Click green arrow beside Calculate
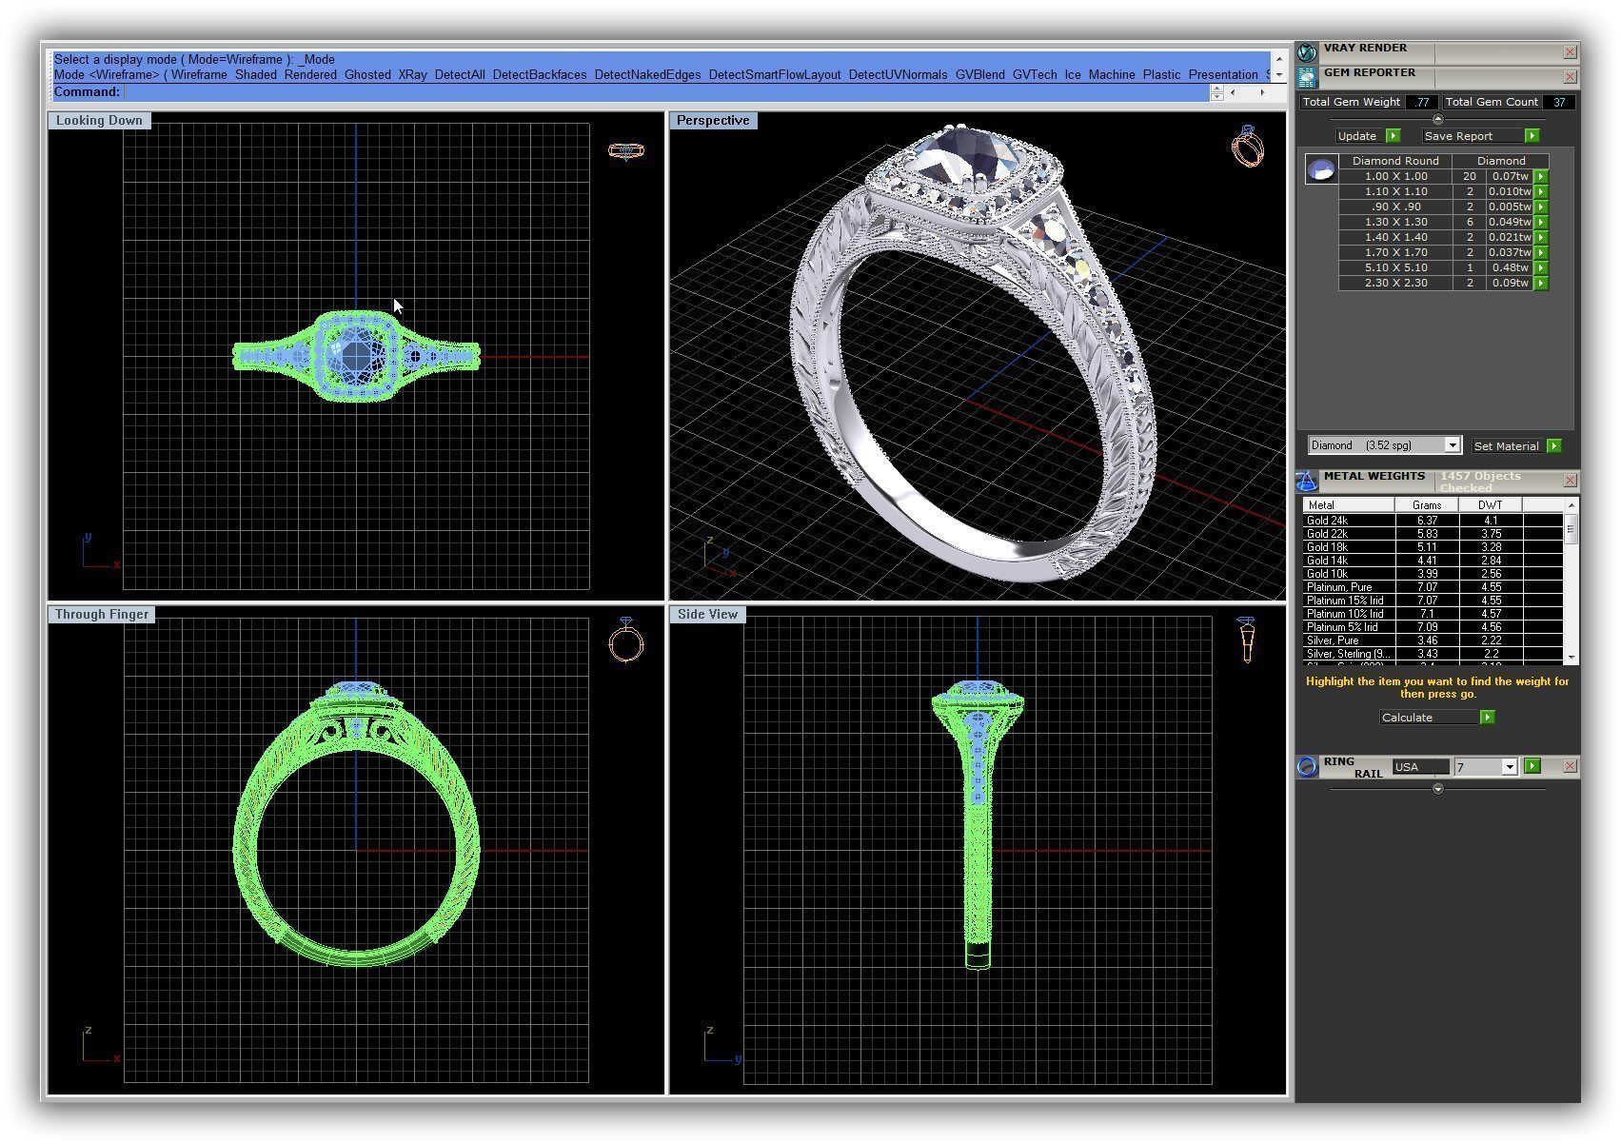The height and width of the screenshot is (1143, 1621). coord(1488,718)
